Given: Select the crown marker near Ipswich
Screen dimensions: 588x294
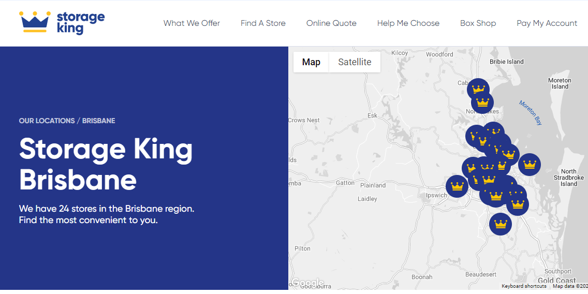Looking at the screenshot, I should [x=457, y=186].
